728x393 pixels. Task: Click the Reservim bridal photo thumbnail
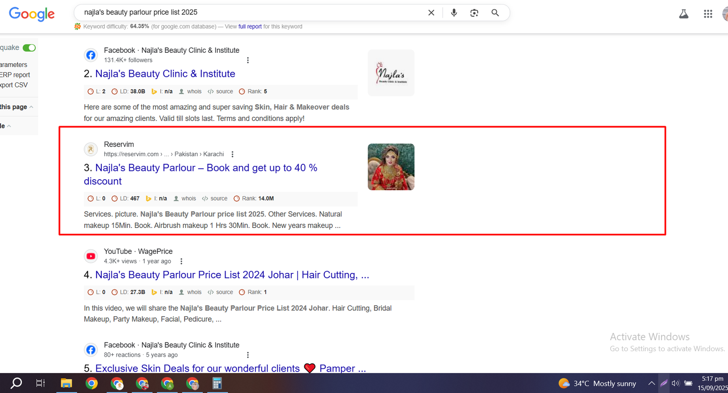coord(391,167)
